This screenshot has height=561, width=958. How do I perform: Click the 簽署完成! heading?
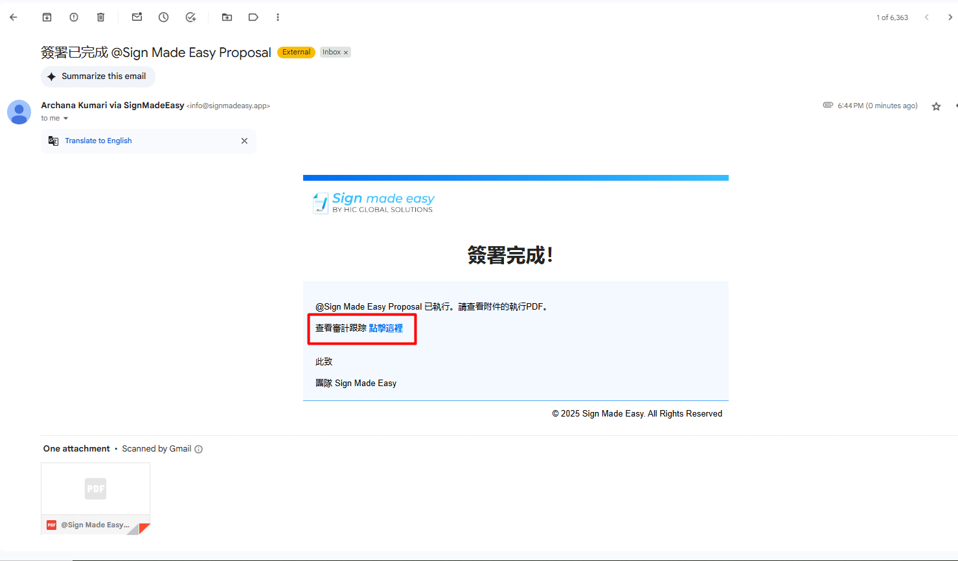click(510, 255)
